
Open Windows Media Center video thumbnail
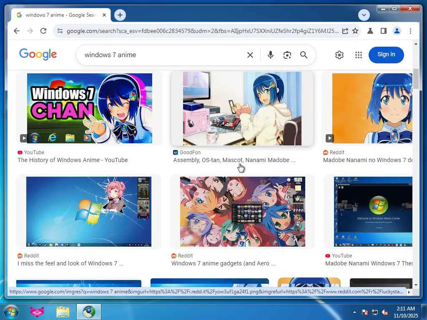coord(373,211)
